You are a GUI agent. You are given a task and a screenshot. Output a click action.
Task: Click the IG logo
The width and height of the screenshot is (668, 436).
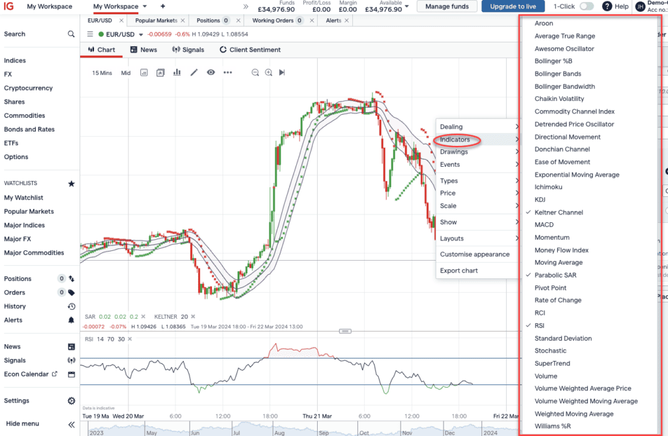(x=8, y=7)
